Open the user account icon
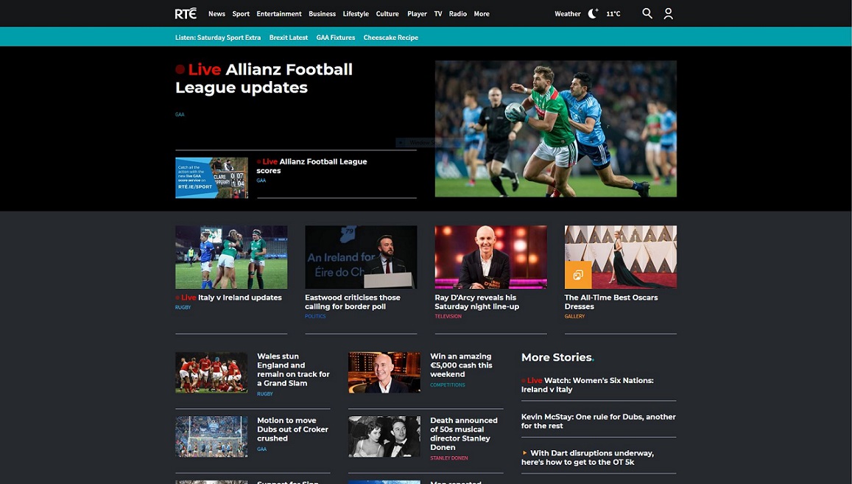Screen dimensions: 852x484 669,13
